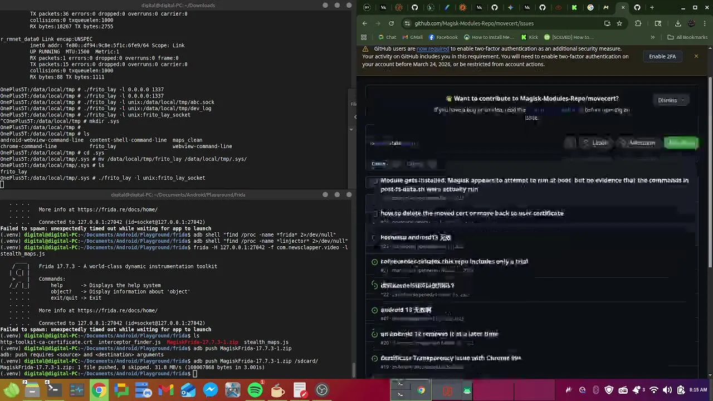Click the Enable 2FA button
Screen dimensions: 713x401
pyautogui.click(x=662, y=56)
